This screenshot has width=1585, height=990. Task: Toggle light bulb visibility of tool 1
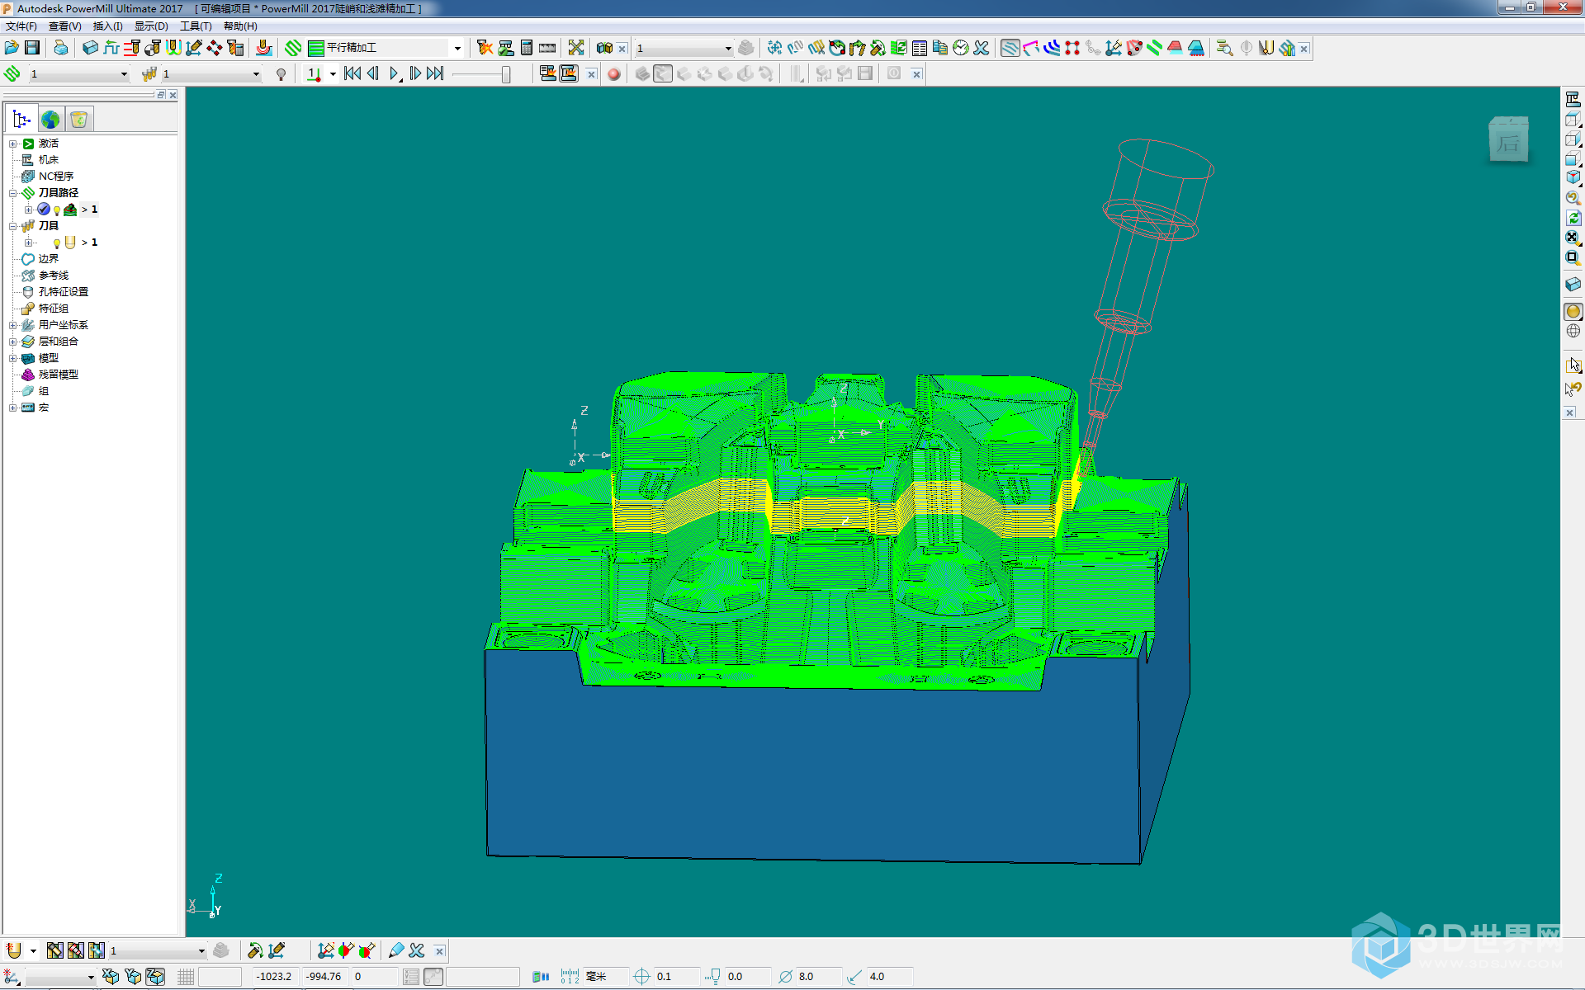point(56,243)
